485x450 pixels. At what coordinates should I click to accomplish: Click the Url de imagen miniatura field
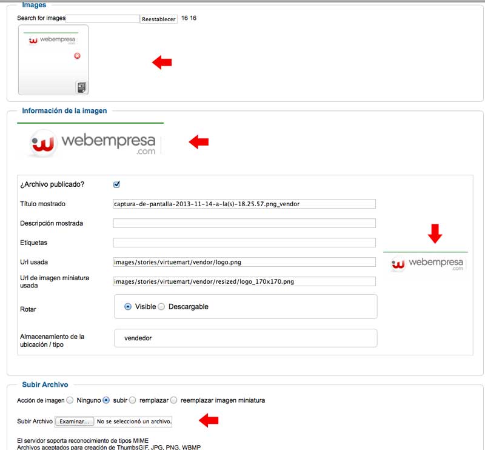[x=244, y=281]
